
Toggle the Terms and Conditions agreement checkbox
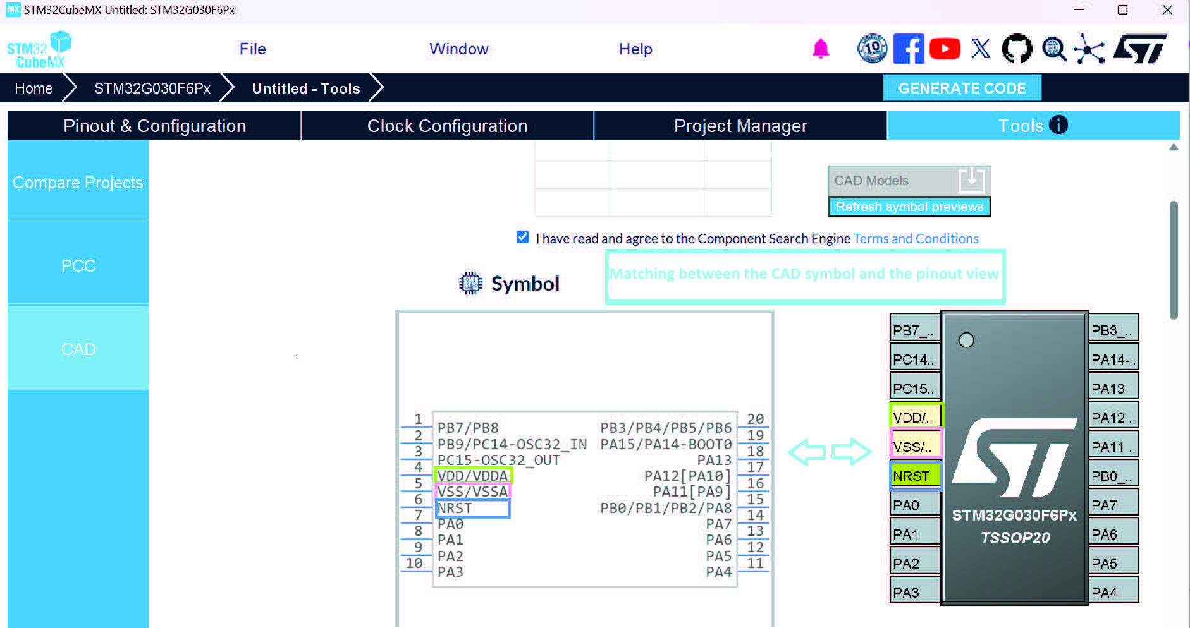click(522, 237)
